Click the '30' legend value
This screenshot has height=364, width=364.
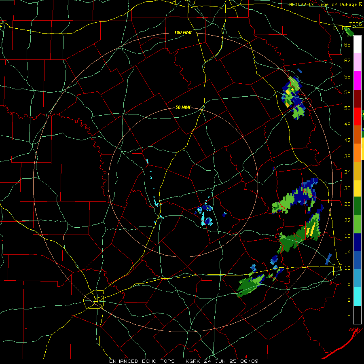click(x=347, y=188)
